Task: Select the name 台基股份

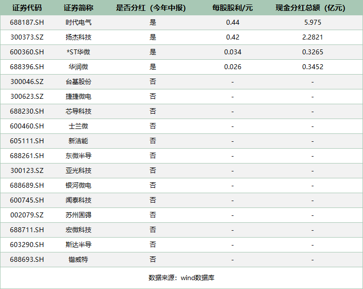Action: 79,82
